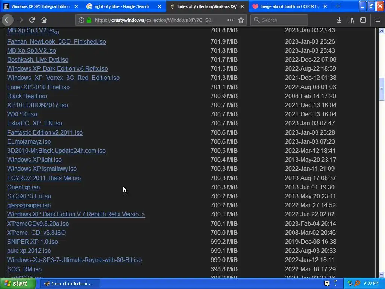Open XTreme_CD_v3.8.ISO link
Viewport: 385px width, 289px height.
coord(36,233)
